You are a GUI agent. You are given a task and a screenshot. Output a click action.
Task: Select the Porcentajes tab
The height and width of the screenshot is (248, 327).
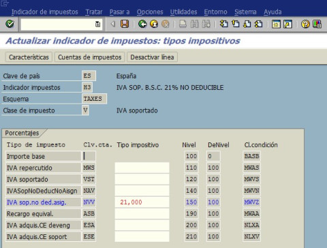pyautogui.click(x=22, y=133)
